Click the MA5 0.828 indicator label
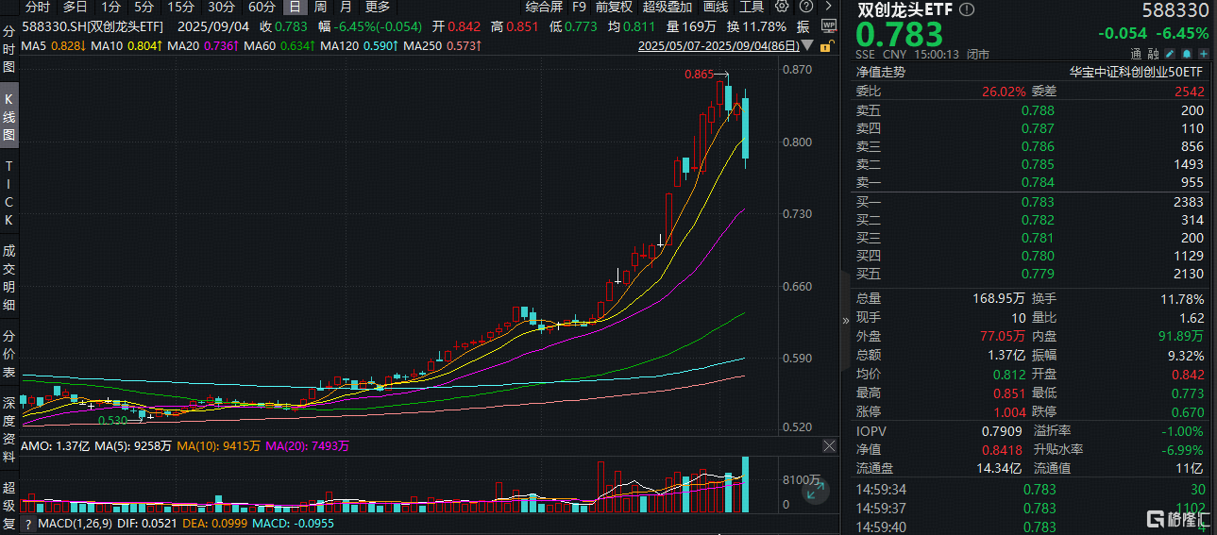 53,45
